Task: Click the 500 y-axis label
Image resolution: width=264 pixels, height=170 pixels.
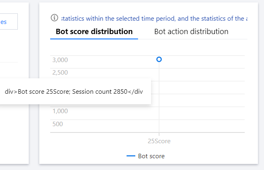Action: click(57, 124)
